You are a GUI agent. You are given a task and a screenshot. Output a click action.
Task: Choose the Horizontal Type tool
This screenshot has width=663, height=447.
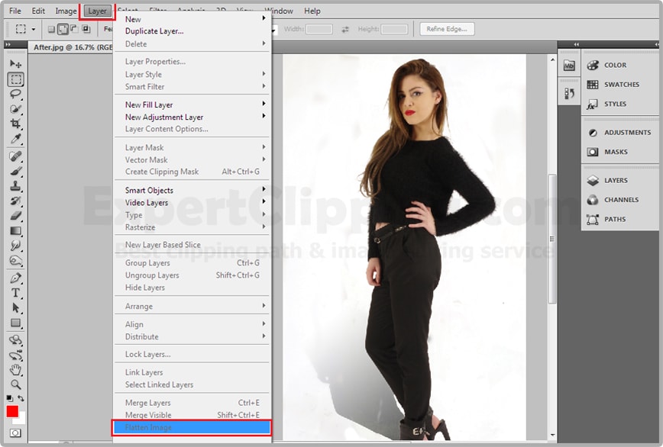pyautogui.click(x=16, y=294)
